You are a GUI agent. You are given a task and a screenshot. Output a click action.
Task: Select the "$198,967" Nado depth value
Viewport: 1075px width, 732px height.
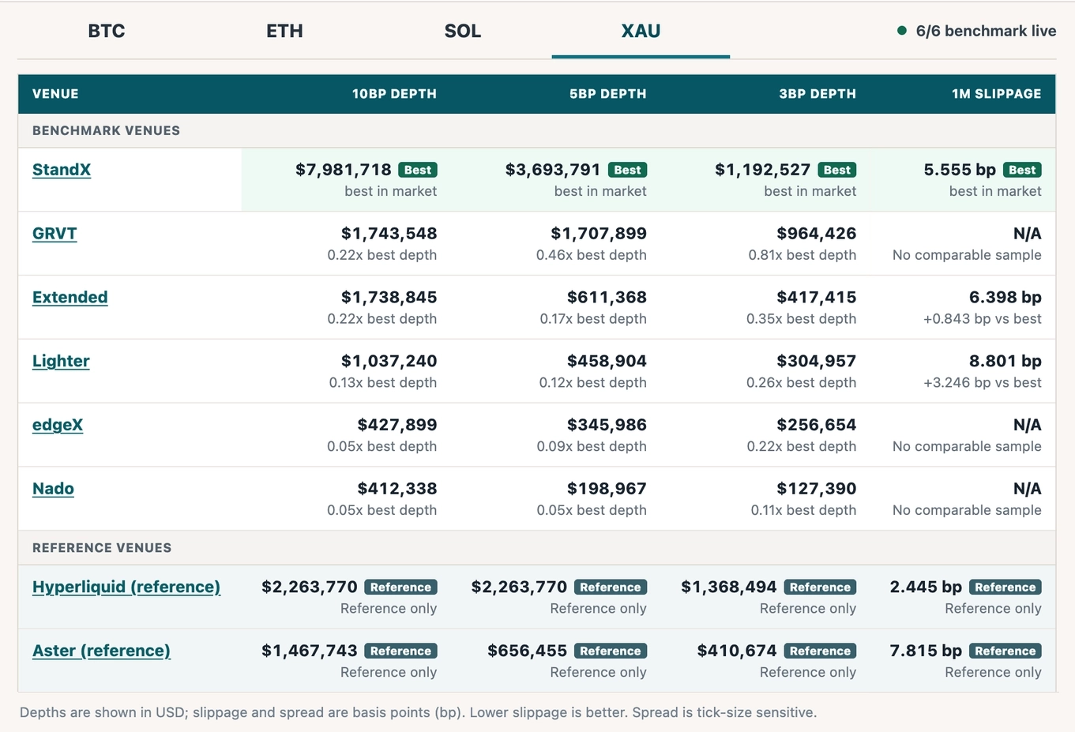point(607,489)
